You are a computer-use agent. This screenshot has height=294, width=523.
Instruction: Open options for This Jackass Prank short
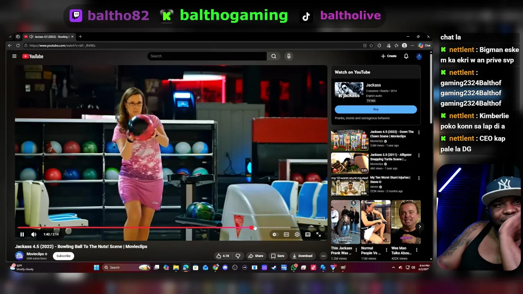356,249
